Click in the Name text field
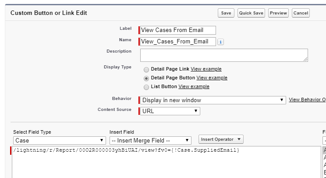The height and width of the screenshot is (178, 326). (x=178, y=42)
